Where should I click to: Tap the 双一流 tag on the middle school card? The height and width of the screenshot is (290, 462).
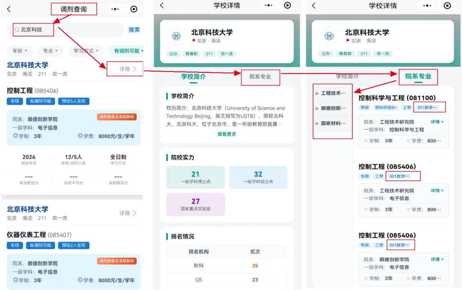click(227, 54)
